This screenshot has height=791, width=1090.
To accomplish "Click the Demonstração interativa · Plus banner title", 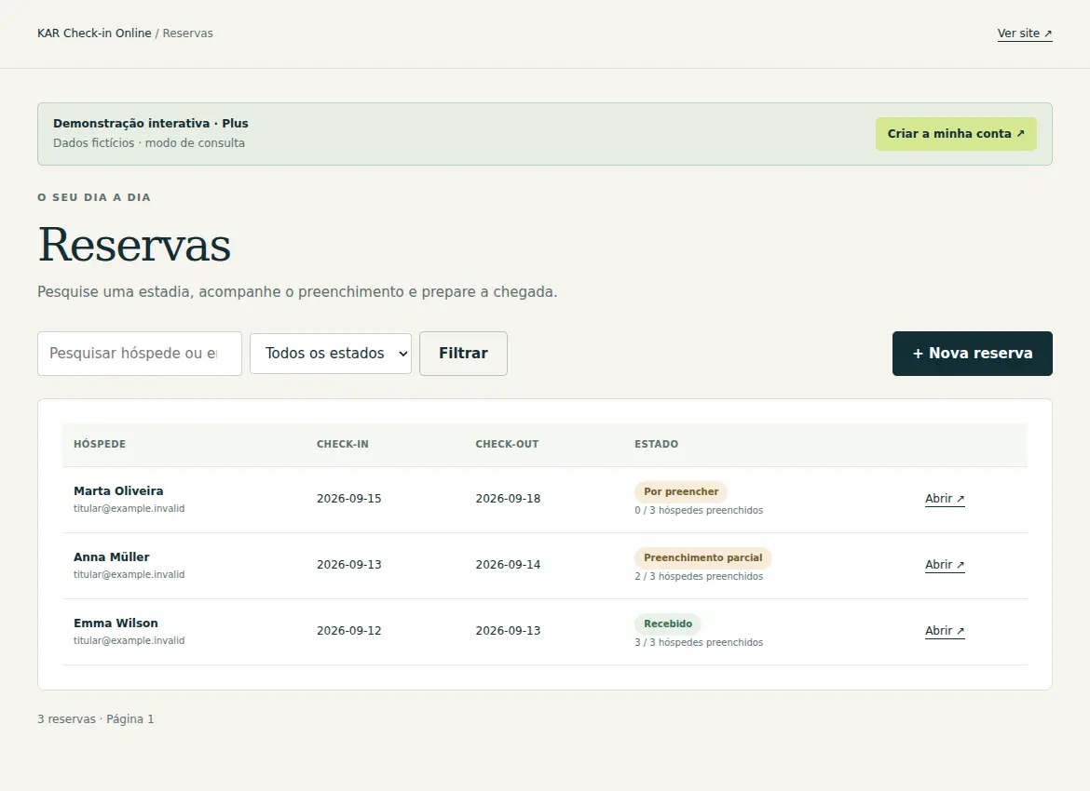I will point(151,124).
